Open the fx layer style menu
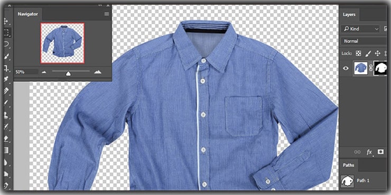This screenshot has width=391, height=195. coord(369,152)
